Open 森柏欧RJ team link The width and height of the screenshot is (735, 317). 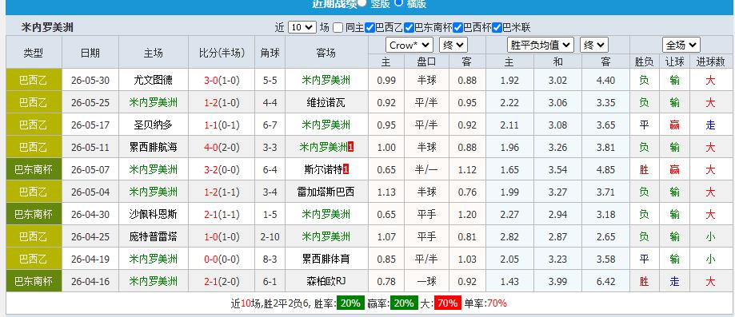326,281
